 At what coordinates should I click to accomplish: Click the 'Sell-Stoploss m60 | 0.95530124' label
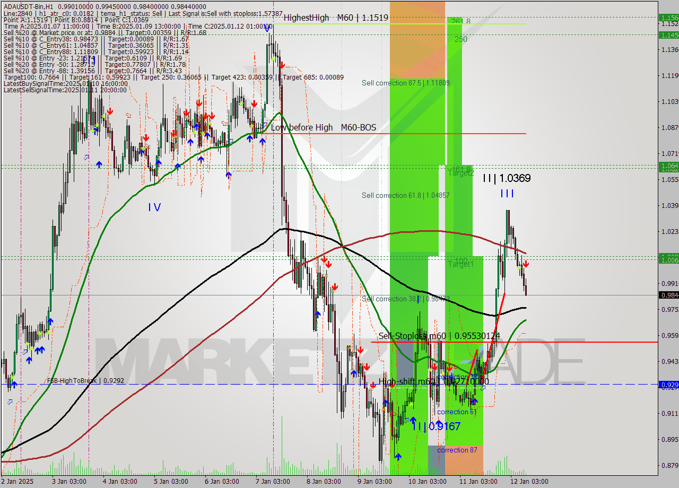[x=439, y=336]
